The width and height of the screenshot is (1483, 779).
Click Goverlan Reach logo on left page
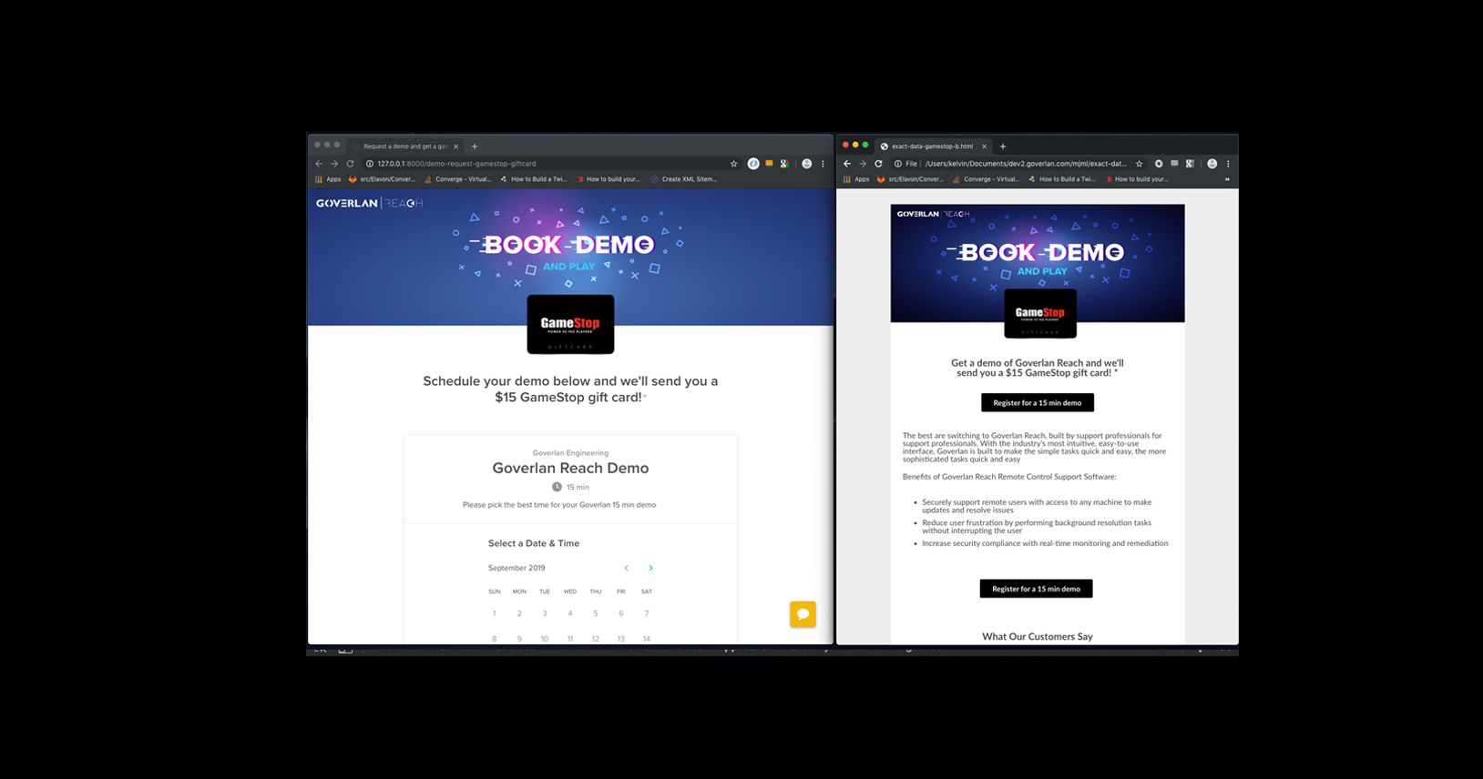[x=369, y=203]
